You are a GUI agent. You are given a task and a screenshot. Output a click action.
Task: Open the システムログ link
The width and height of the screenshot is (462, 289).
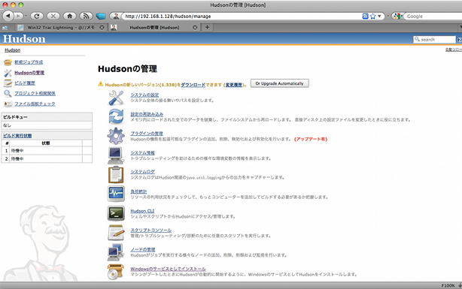(x=143, y=172)
